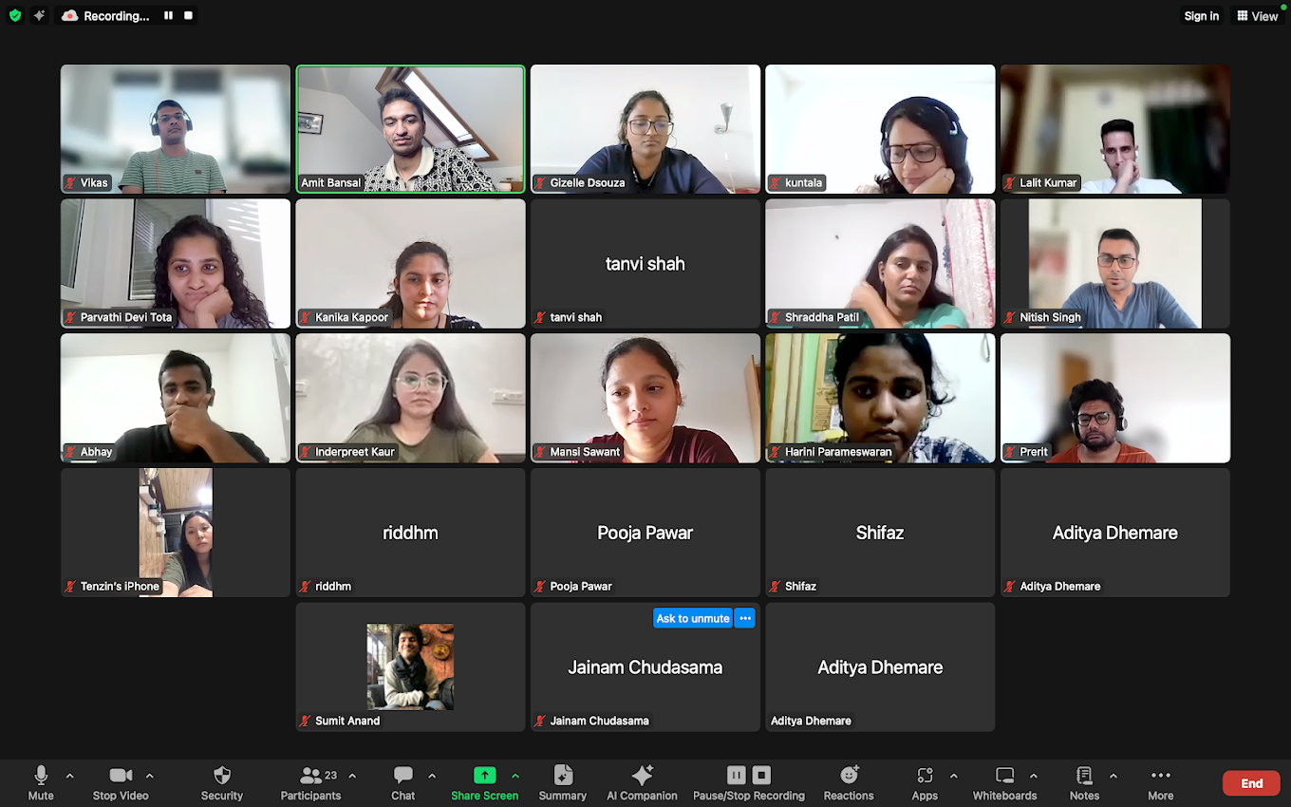The image size is (1291, 807).
Task: Expand audio options caret beside Mute
Action: (x=69, y=776)
